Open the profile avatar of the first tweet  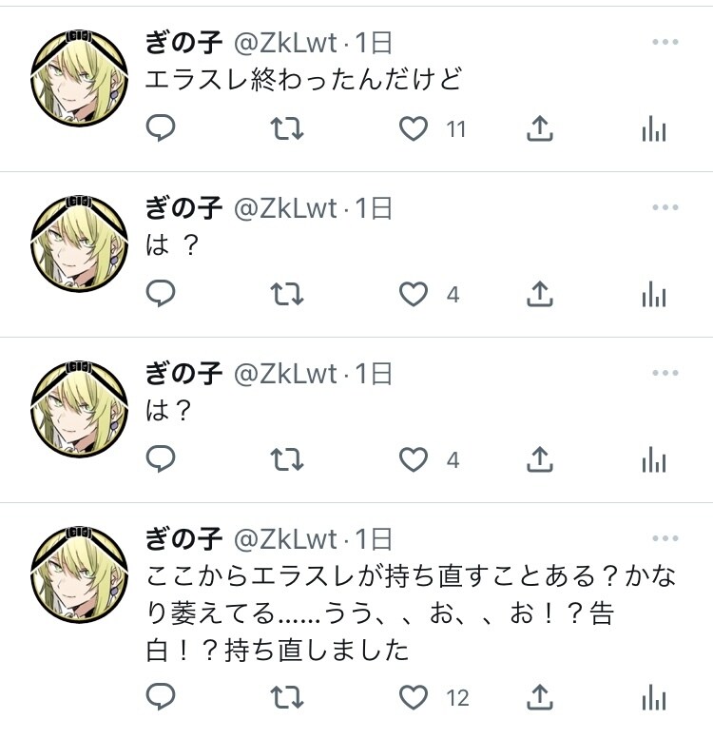point(79,78)
